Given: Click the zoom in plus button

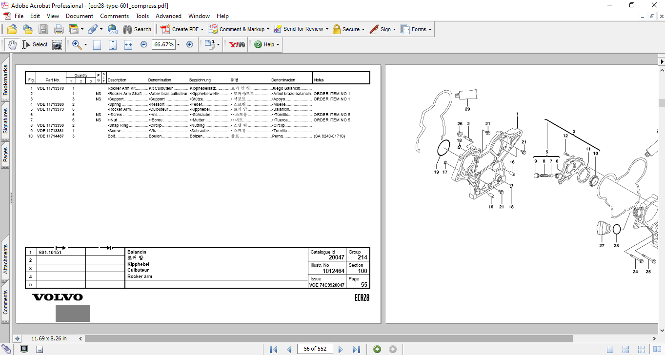Looking at the screenshot, I should 190,44.
